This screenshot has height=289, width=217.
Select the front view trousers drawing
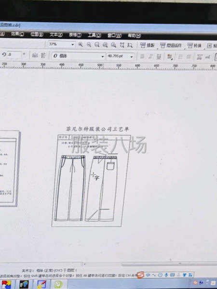point(70,188)
